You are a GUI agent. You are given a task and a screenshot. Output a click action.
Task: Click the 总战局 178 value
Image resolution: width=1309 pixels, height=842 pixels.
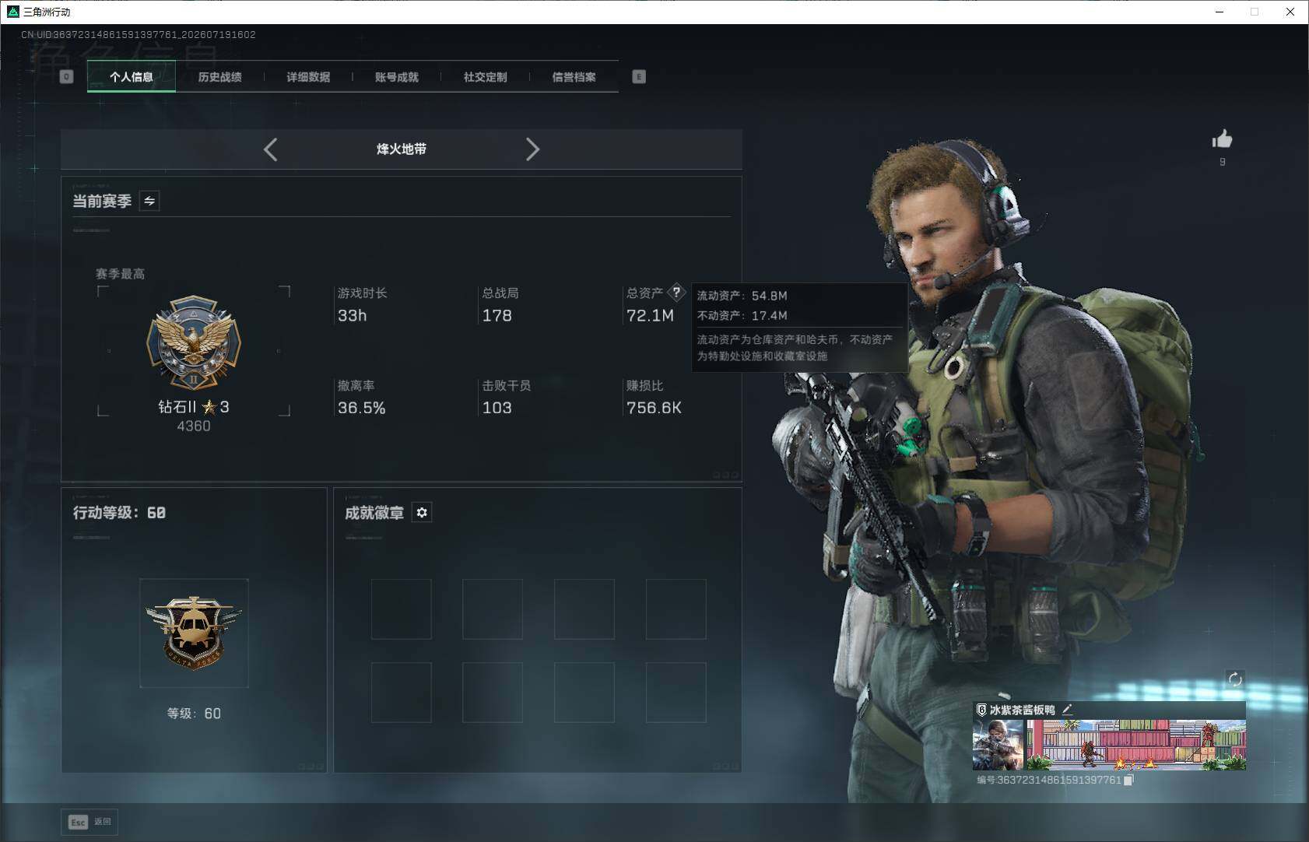pyautogui.click(x=497, y=315)
